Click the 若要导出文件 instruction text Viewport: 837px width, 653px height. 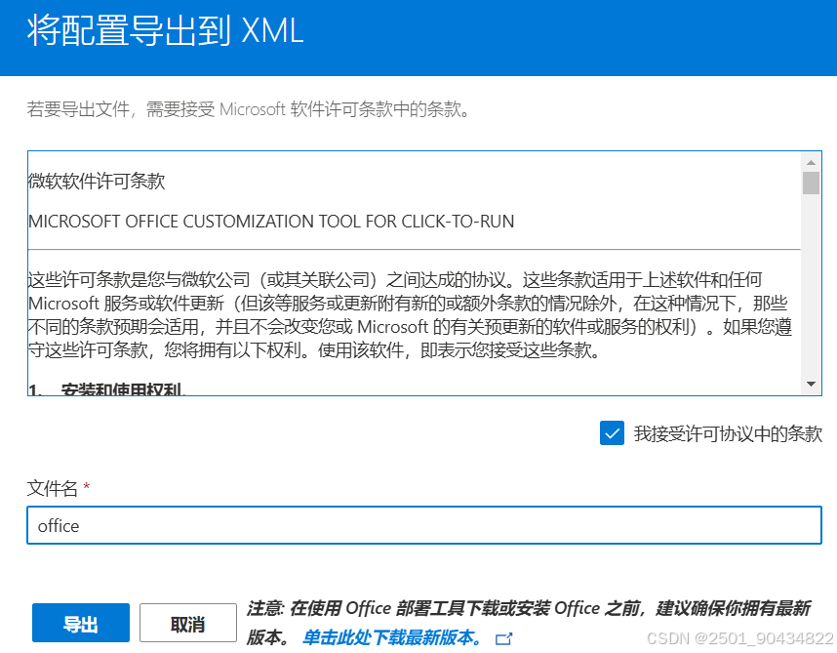pyautogui.click(x=249, y=109)
